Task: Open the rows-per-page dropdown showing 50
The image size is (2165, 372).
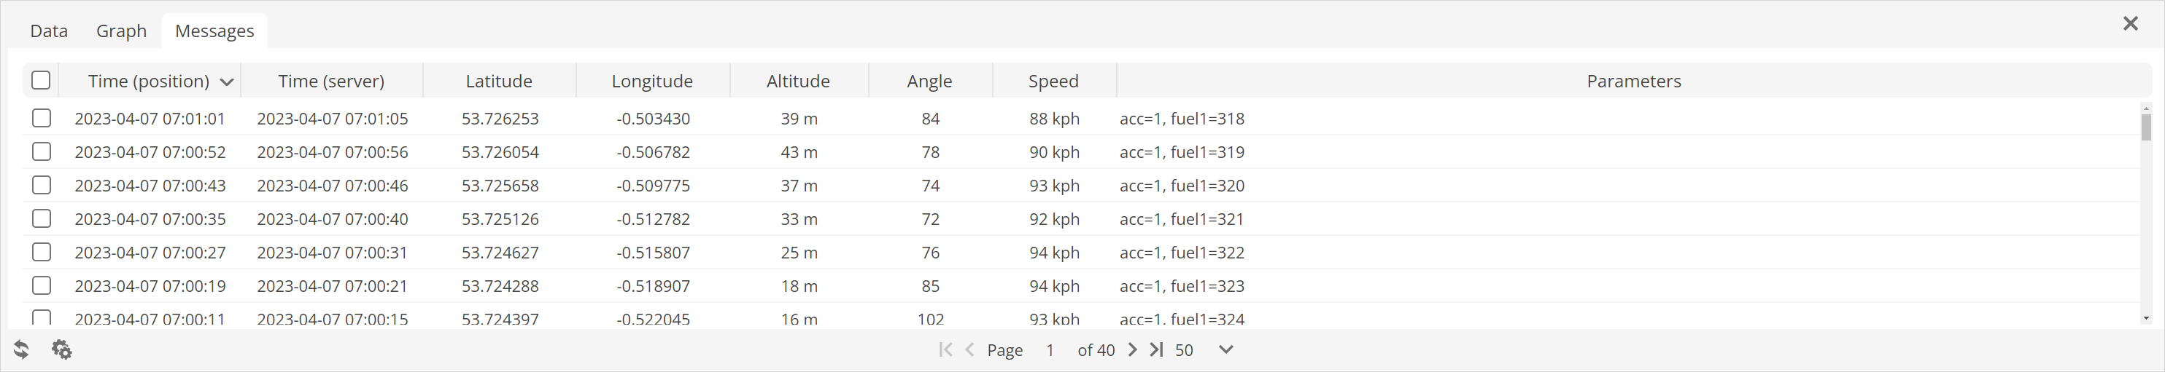Action: [x=1225, y=349]
